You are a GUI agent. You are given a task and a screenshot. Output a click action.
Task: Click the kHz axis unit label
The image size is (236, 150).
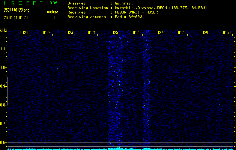[3, 30]
